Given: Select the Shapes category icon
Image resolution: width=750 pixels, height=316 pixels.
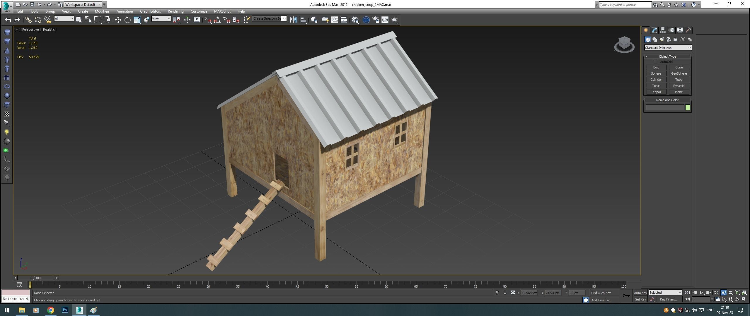Looking at the screenshot, I should point(655,39).
